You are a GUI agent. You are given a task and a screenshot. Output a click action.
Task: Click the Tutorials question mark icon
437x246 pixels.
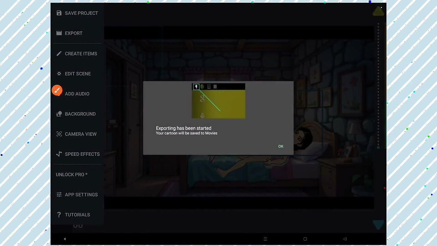59,215
